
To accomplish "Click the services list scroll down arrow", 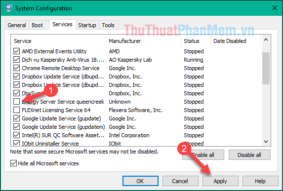I will click(x=266, y=142).
